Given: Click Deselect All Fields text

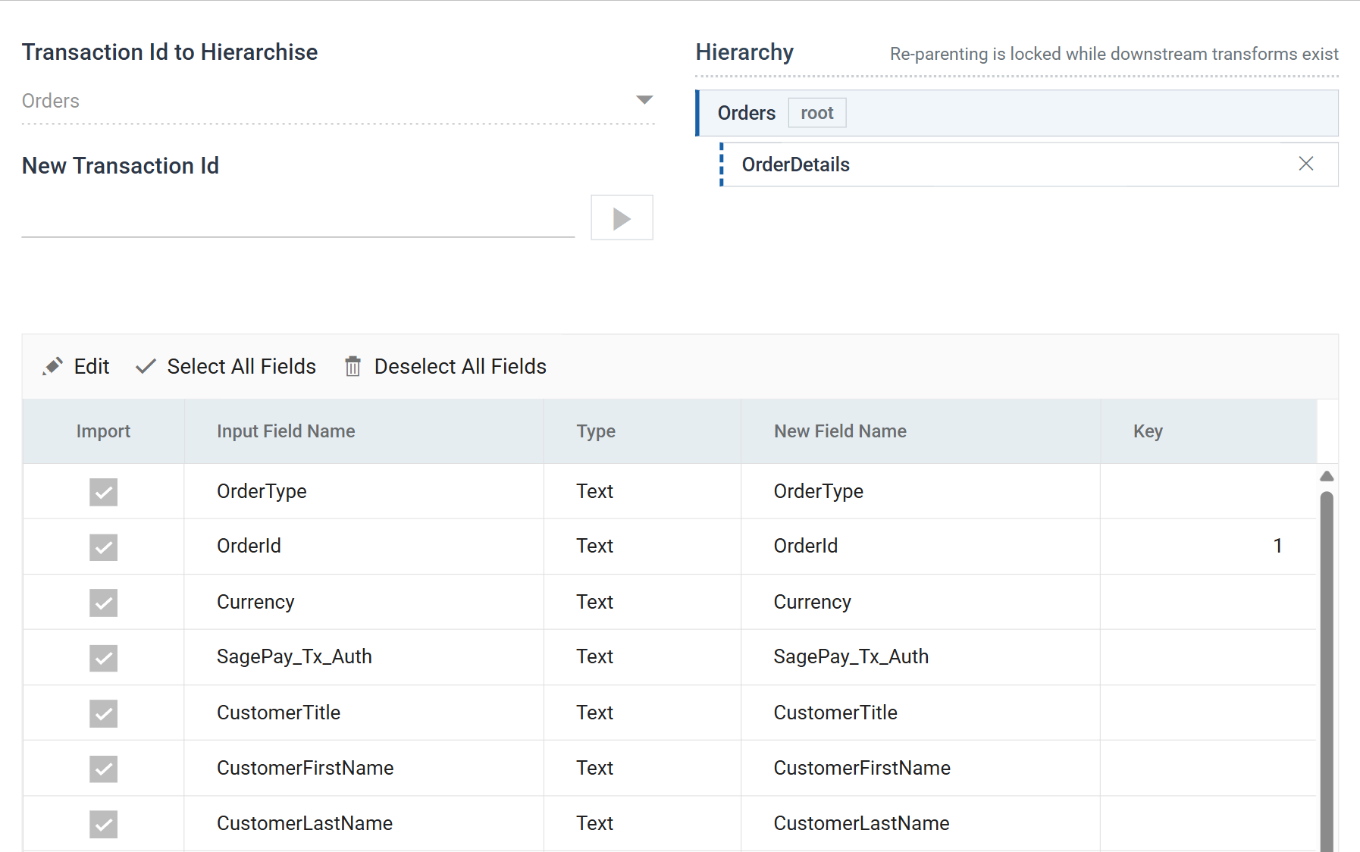Looking at the screenshot, I should point(460,366).
